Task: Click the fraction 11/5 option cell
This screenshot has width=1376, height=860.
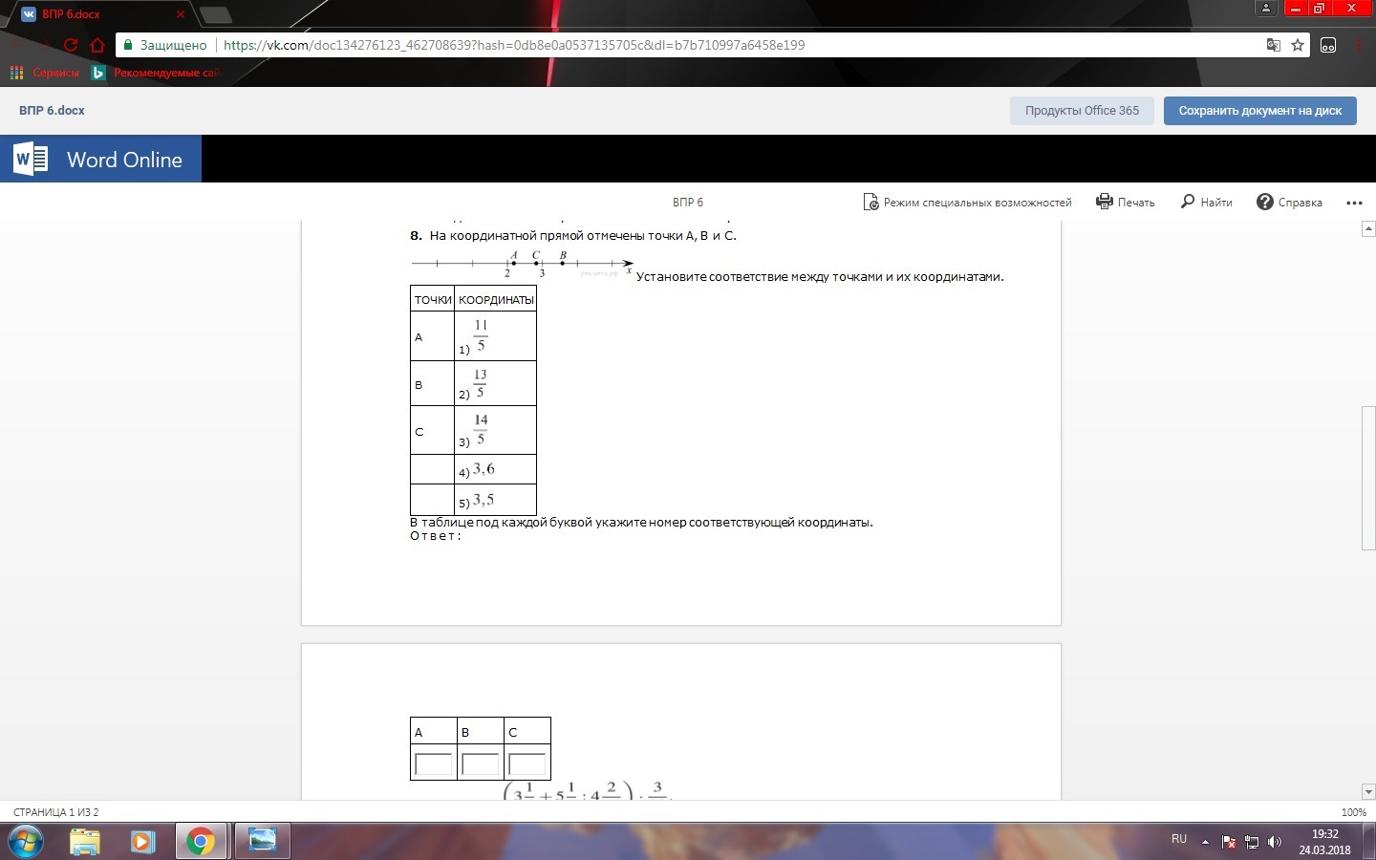Action: coord(495,336)
